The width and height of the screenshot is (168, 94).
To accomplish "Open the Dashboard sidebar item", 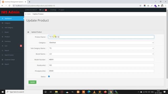I will pos(12,19).
